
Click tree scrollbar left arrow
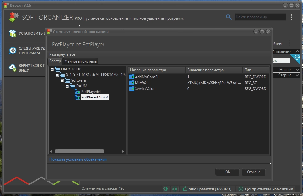click(x=51, y=152)
